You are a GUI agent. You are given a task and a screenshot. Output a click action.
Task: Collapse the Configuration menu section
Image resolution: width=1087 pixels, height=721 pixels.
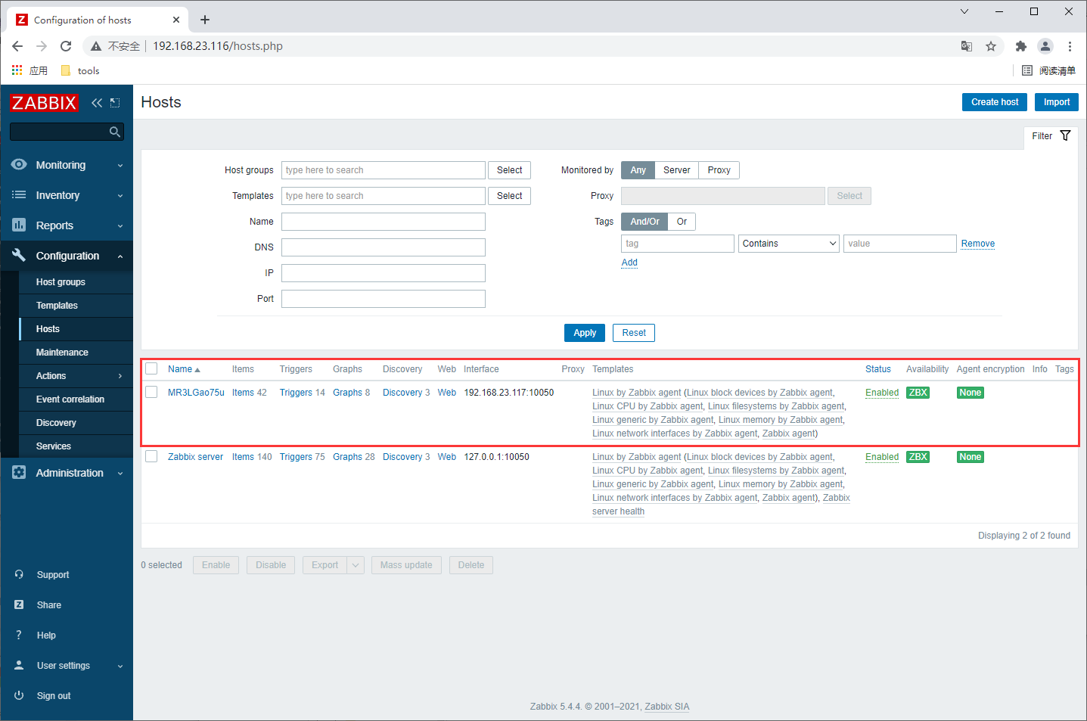[x=120, y=256]
